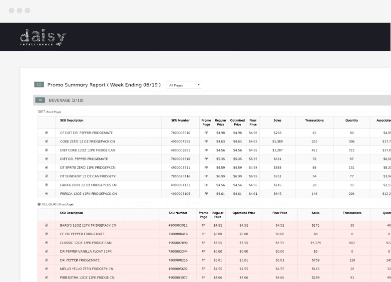
Task: Click the REGULAR (Front Page) section label
Action: [57, 204]
